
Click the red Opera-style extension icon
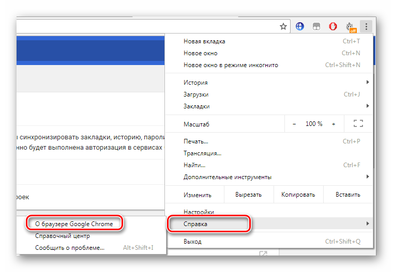pyautogui.click(x=333, y=26)
